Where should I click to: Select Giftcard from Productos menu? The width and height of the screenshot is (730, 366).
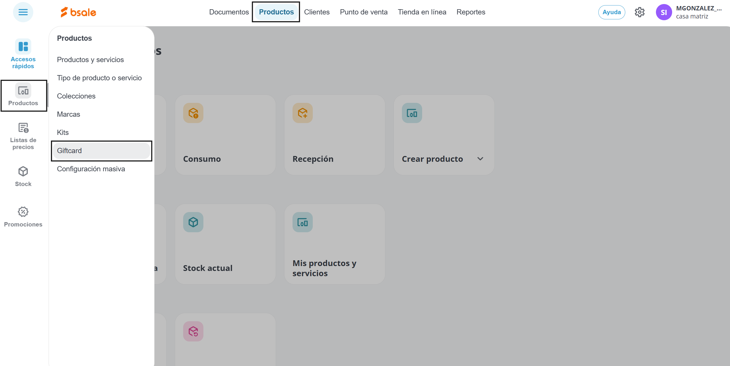coord(69,151)
